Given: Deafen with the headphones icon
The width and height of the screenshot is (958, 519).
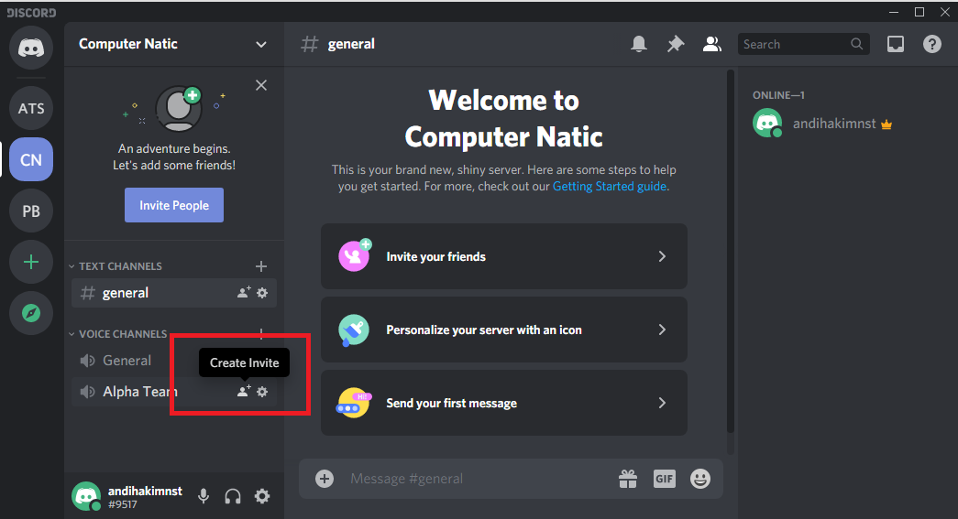Looking at the screenshot, I should [x=233, y=496].
